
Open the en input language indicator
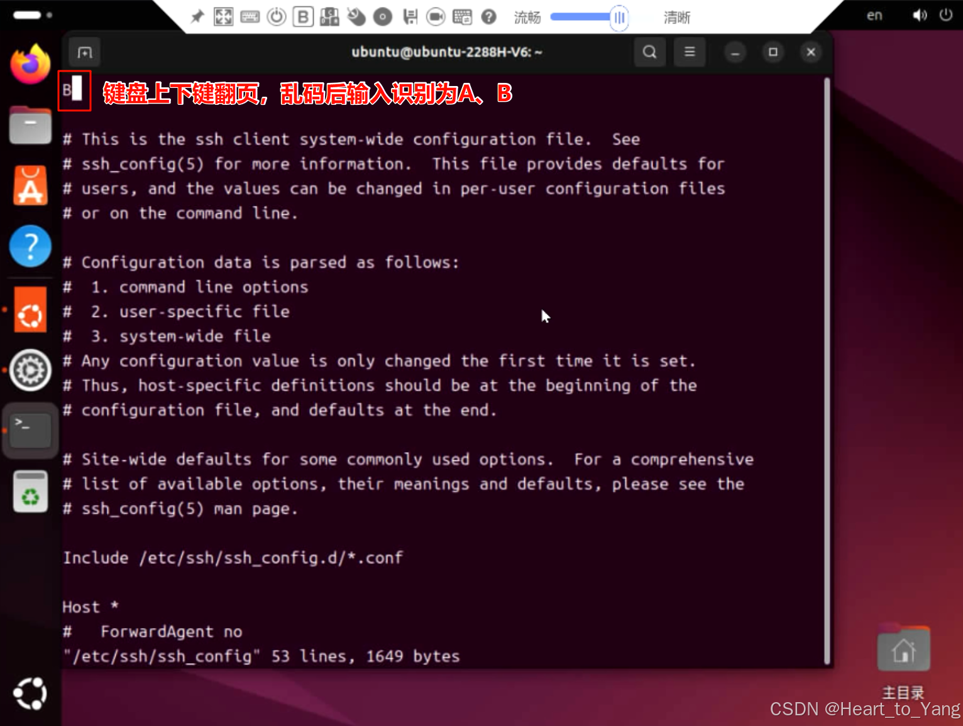coord(874,16)
